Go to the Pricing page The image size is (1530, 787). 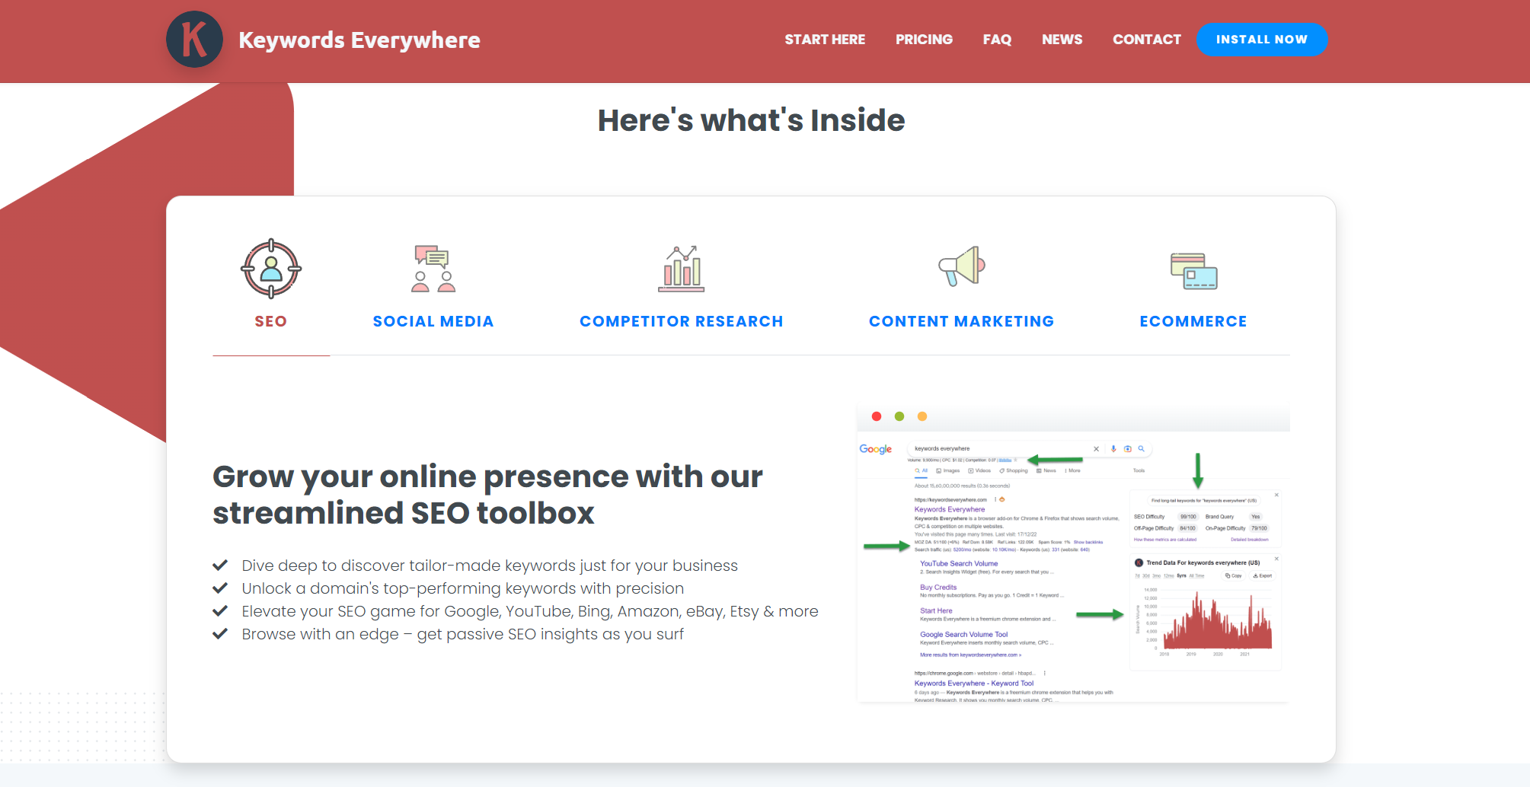click(924, 40)
